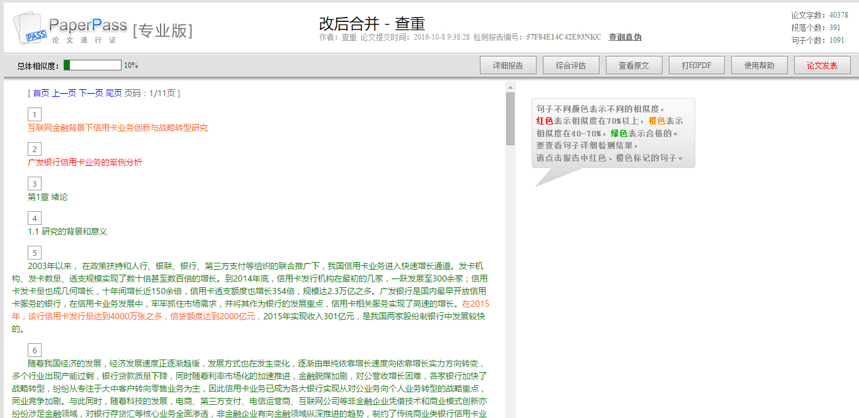
Task: Go to 首页 first page
Action: 41,93
